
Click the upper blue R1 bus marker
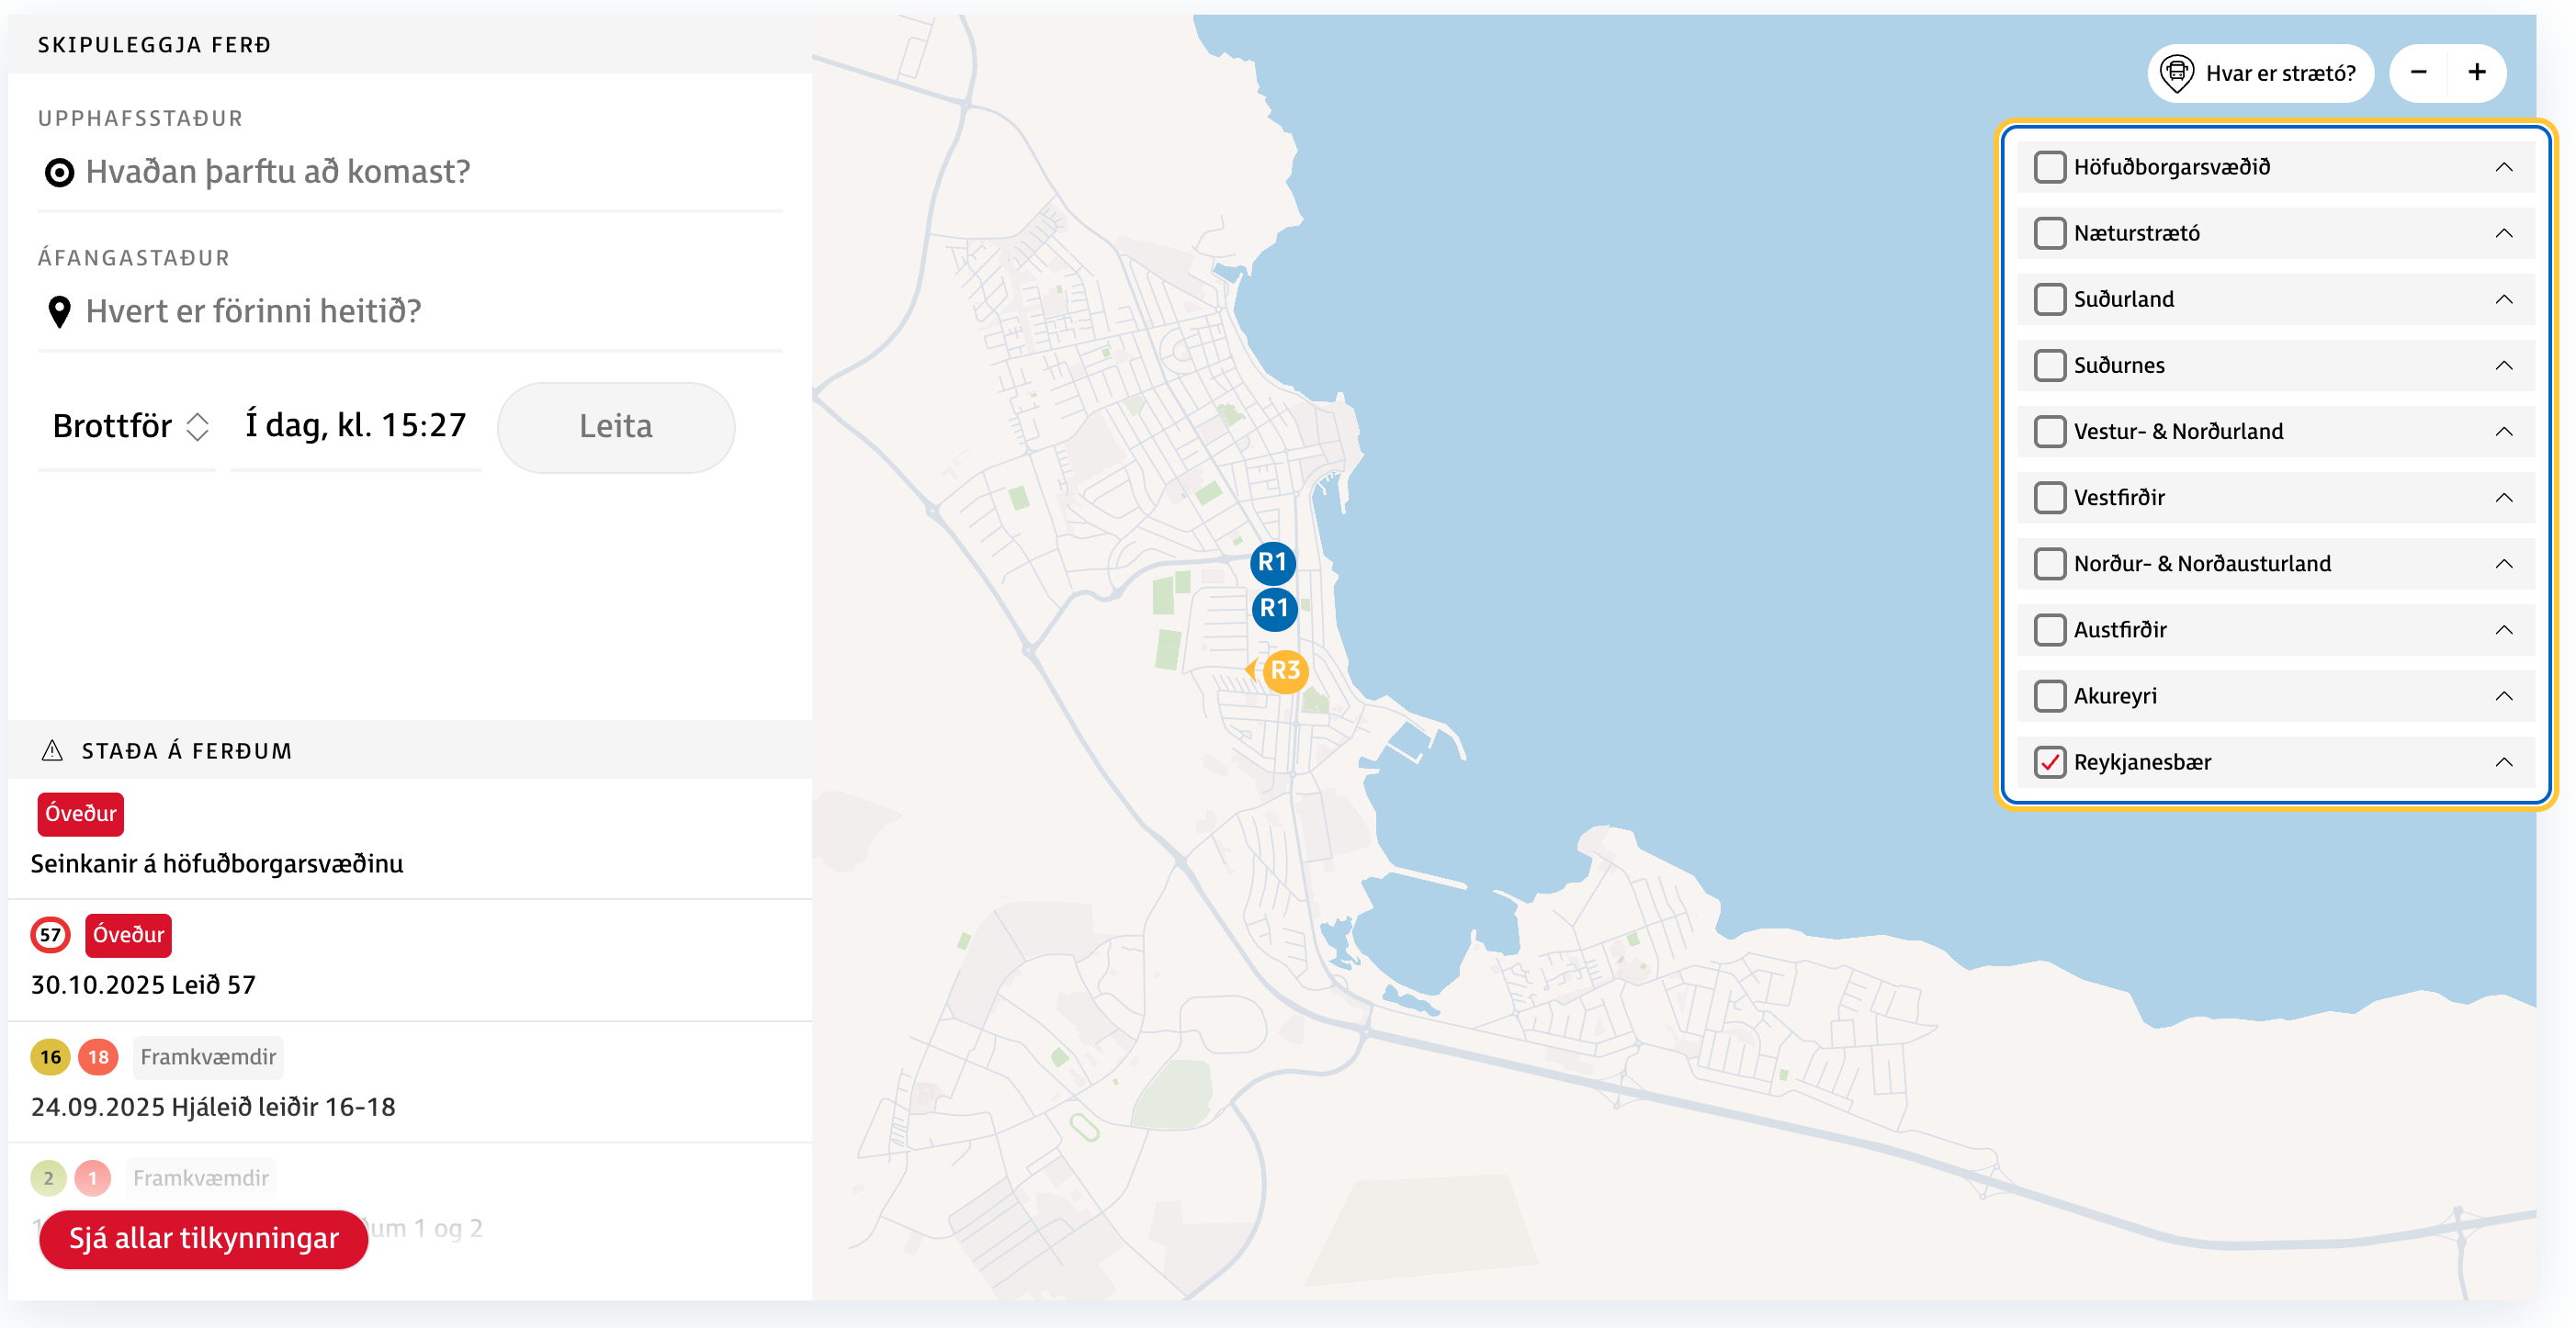point(1272,563)
